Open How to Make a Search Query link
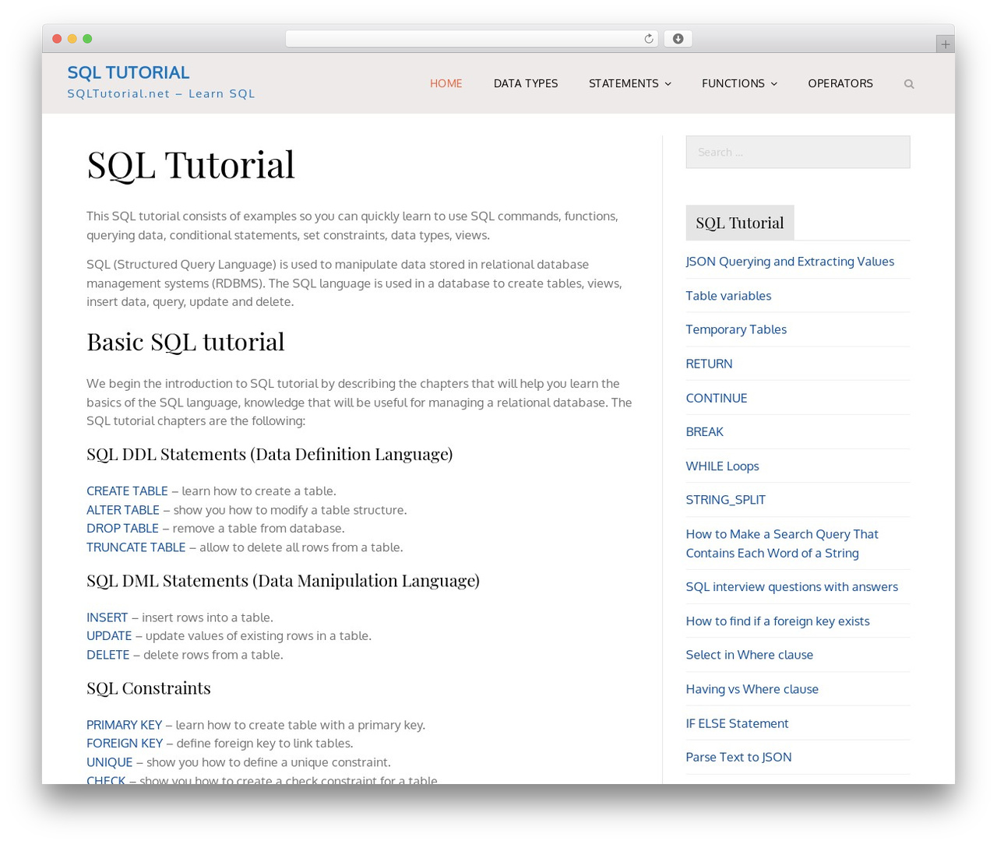This screenshot has height=844, width=997. coord(782,543)
